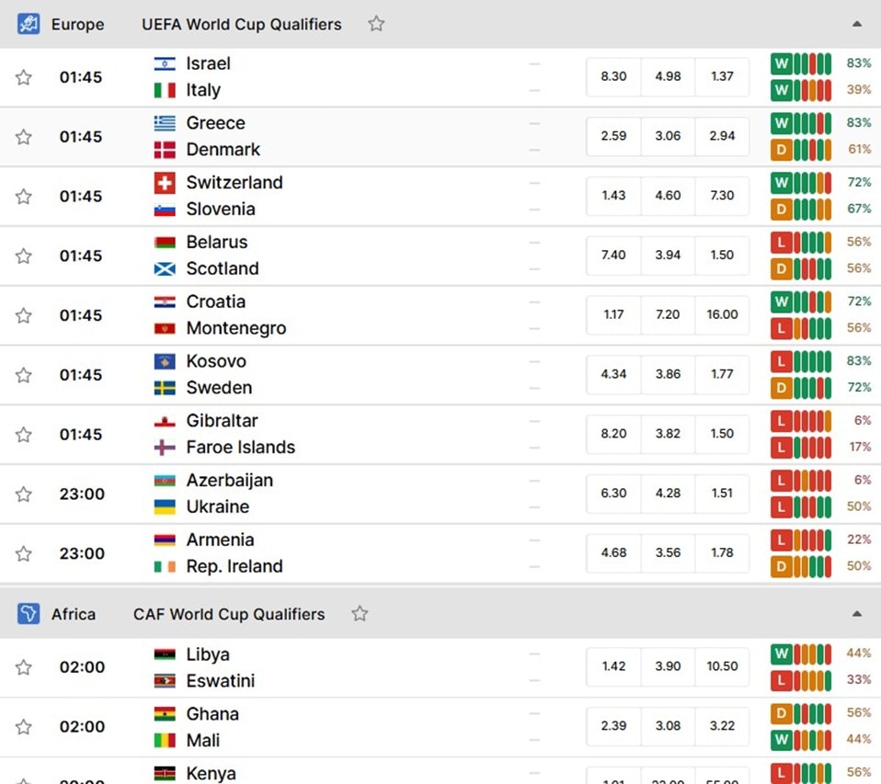
Task: Star the Greece vs Denmark match
Action: click(23, 136)
